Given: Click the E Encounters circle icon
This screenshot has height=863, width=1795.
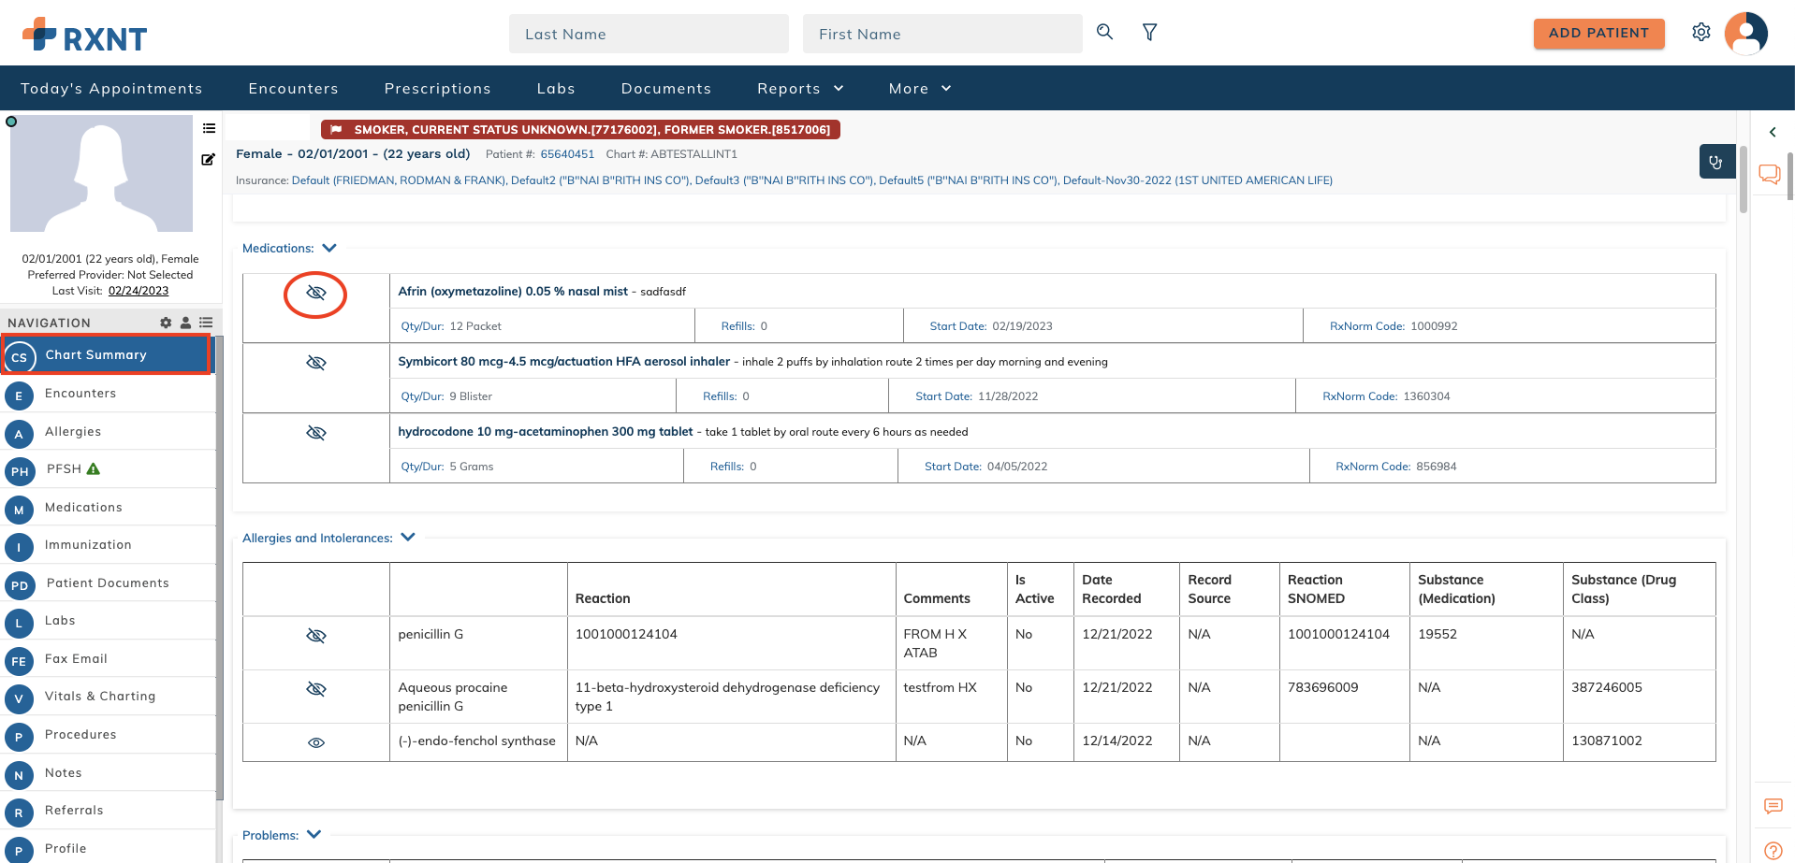Looking at the screenshot, I should pos(19,396).
